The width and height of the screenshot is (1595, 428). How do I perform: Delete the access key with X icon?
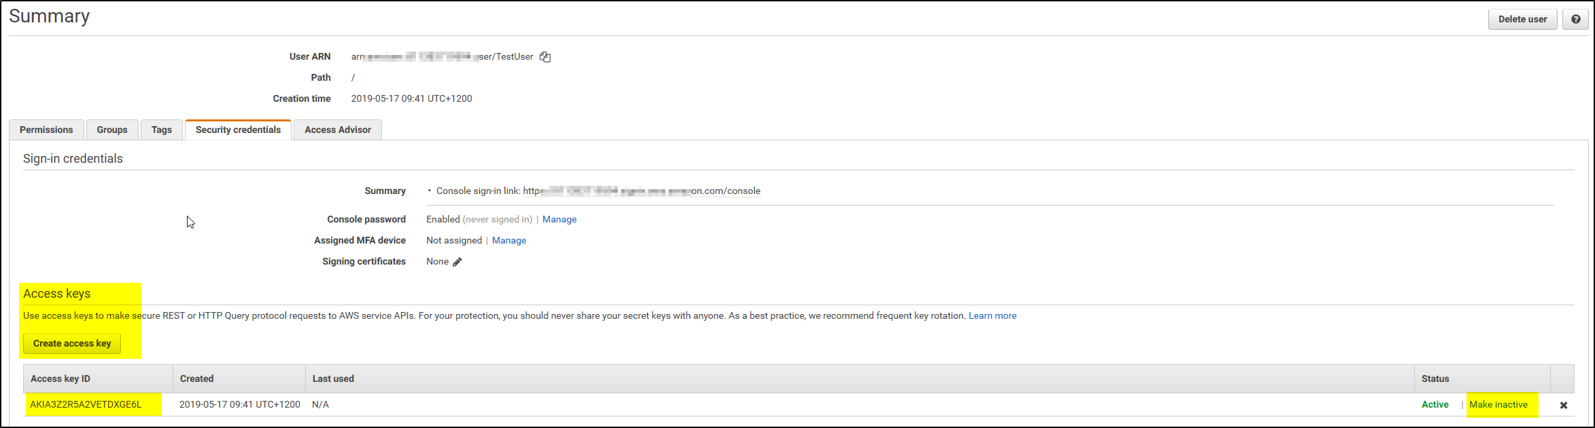1564,405
